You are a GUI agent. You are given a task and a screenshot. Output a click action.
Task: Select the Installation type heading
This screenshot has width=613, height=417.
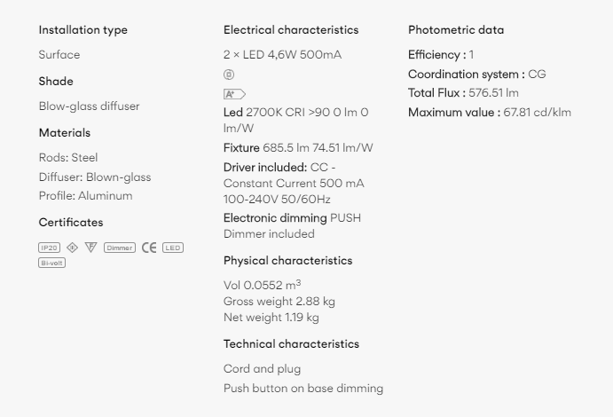[x=83, y=30]
